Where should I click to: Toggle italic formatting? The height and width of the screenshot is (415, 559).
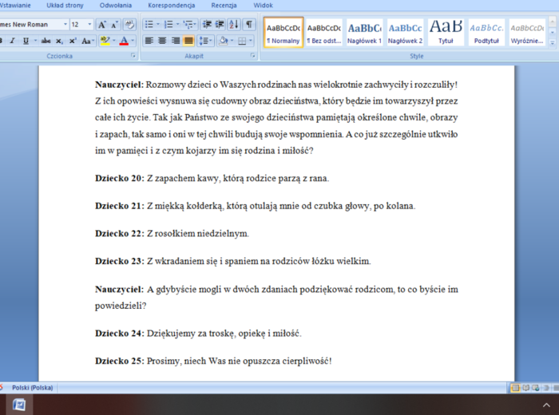pyautogui.click(x=13, y=41)
